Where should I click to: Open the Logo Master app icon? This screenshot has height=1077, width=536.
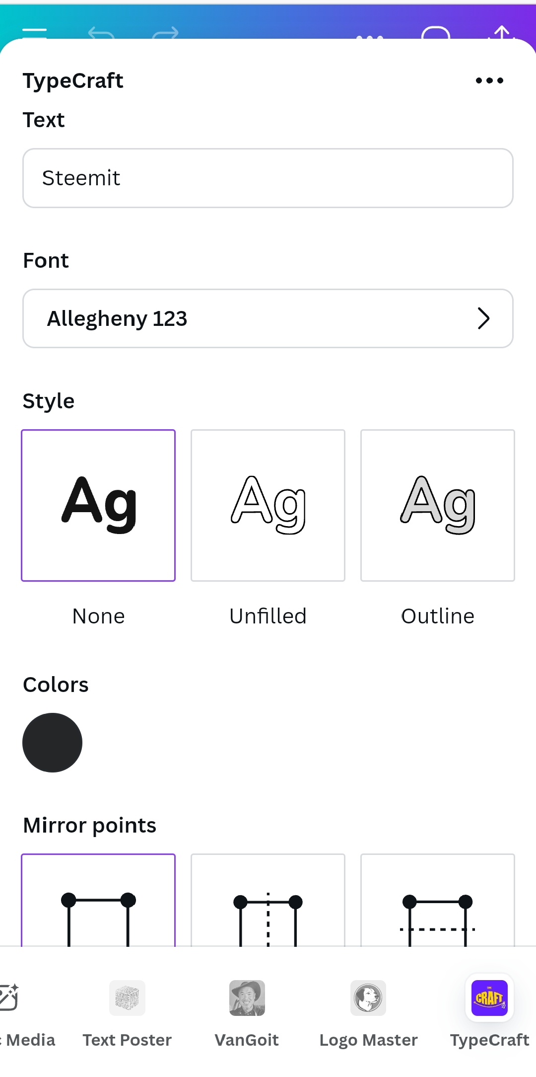[x=368, y=998]
